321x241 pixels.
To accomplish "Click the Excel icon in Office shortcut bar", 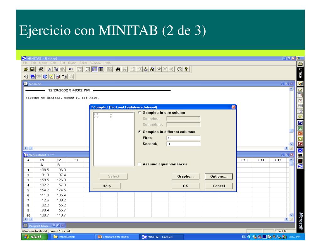I will 300,128.
